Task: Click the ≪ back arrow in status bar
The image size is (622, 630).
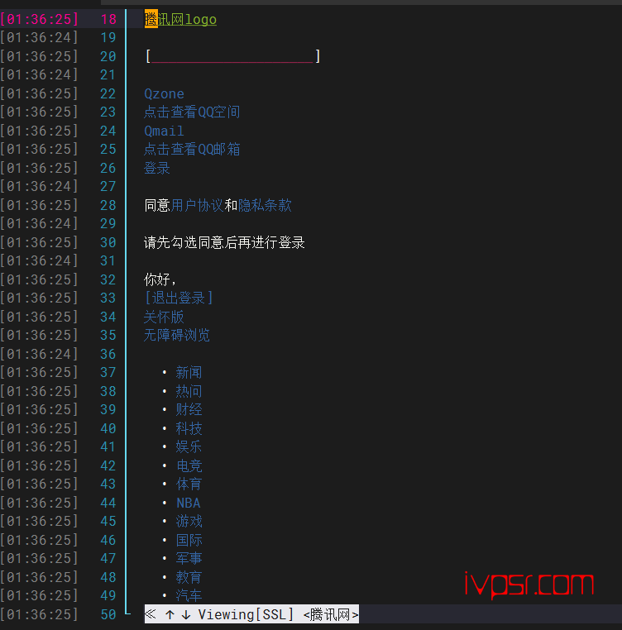Action: (x=151, y=614)
